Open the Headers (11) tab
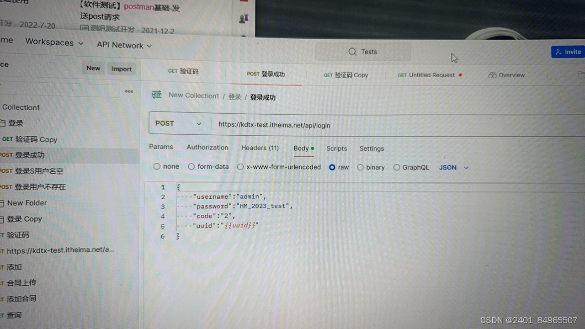Viewport: 585px width, 329px height. tap(260, 148)
